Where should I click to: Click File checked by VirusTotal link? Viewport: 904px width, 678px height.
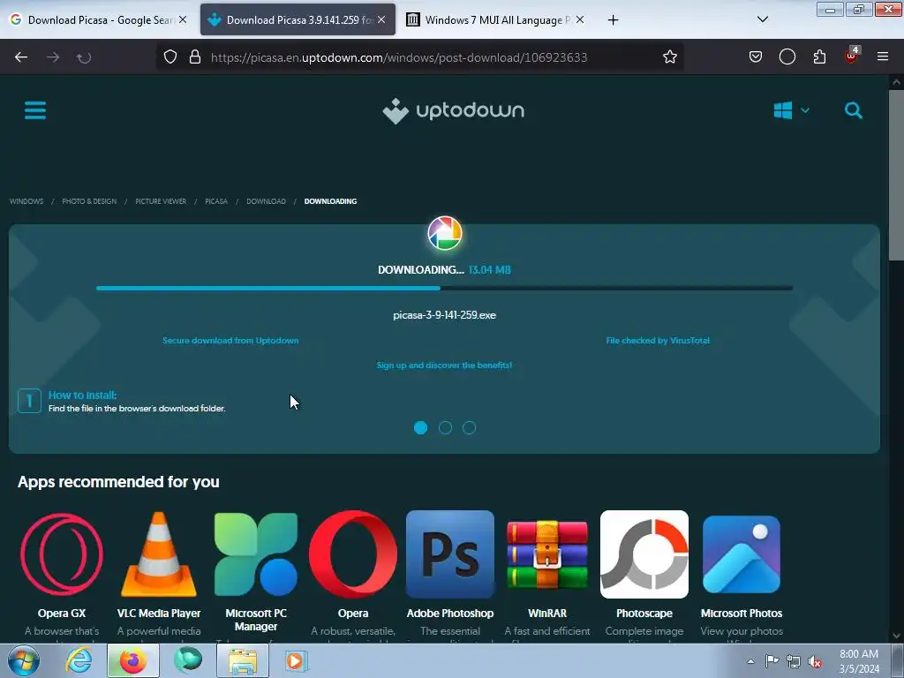point(657,341)
